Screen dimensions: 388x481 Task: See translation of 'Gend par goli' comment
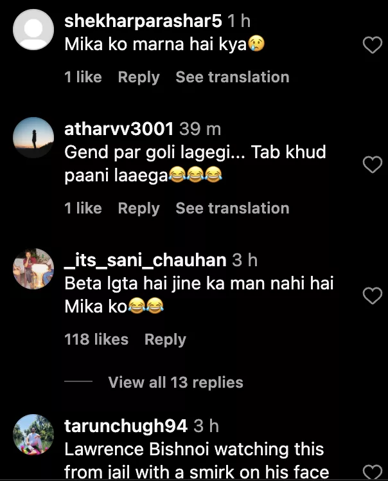click(x=233, y=208)
